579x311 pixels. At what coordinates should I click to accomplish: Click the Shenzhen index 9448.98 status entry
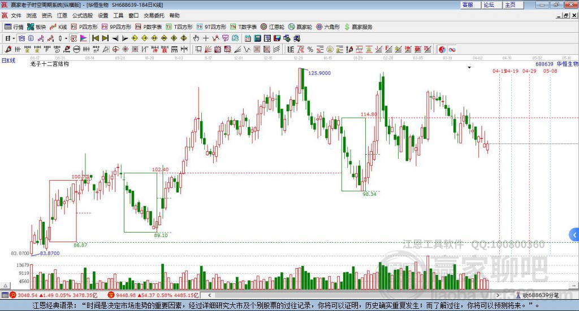tap(154, 295)
